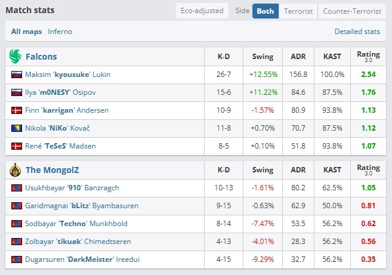The width and height of the screenshot is (392, 275).
Task: Click the Mongolian flag next to DarkMeister
Action: pos(17,259)
